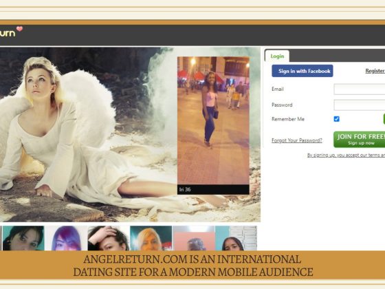Click the Iri 36 caption label
The height and width of the screenshot is (289, 385).
[185, 189]
